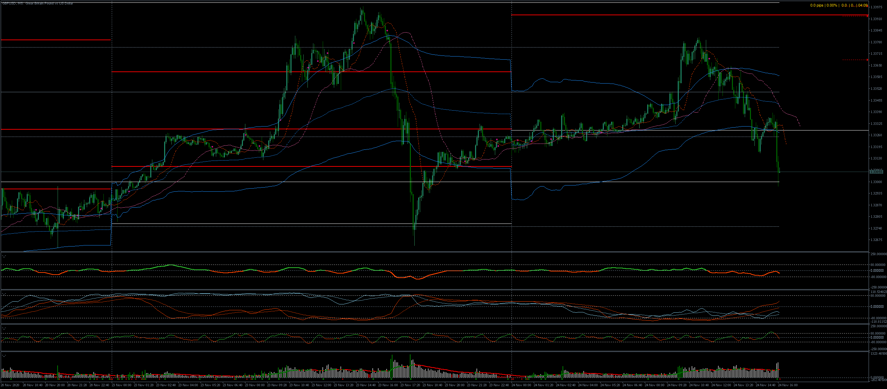This screenshot has height=389, width=887.
Task: Click the 23 Nov 04:00 time label
Action: (x=188, y=385)
